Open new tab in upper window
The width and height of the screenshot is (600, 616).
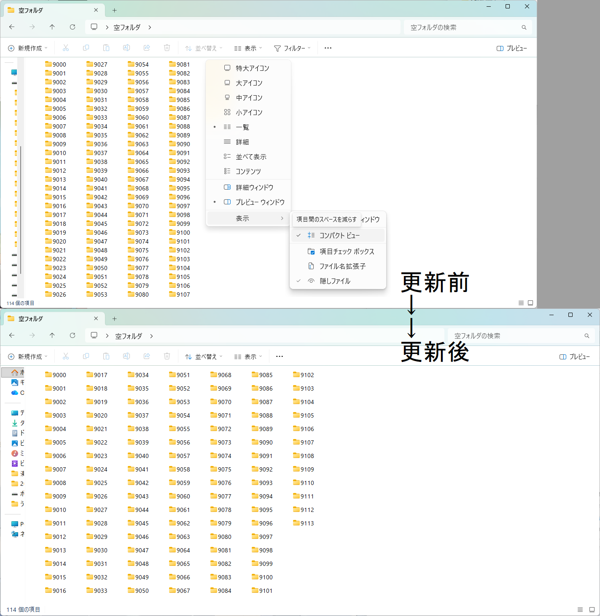coord(115,11)
